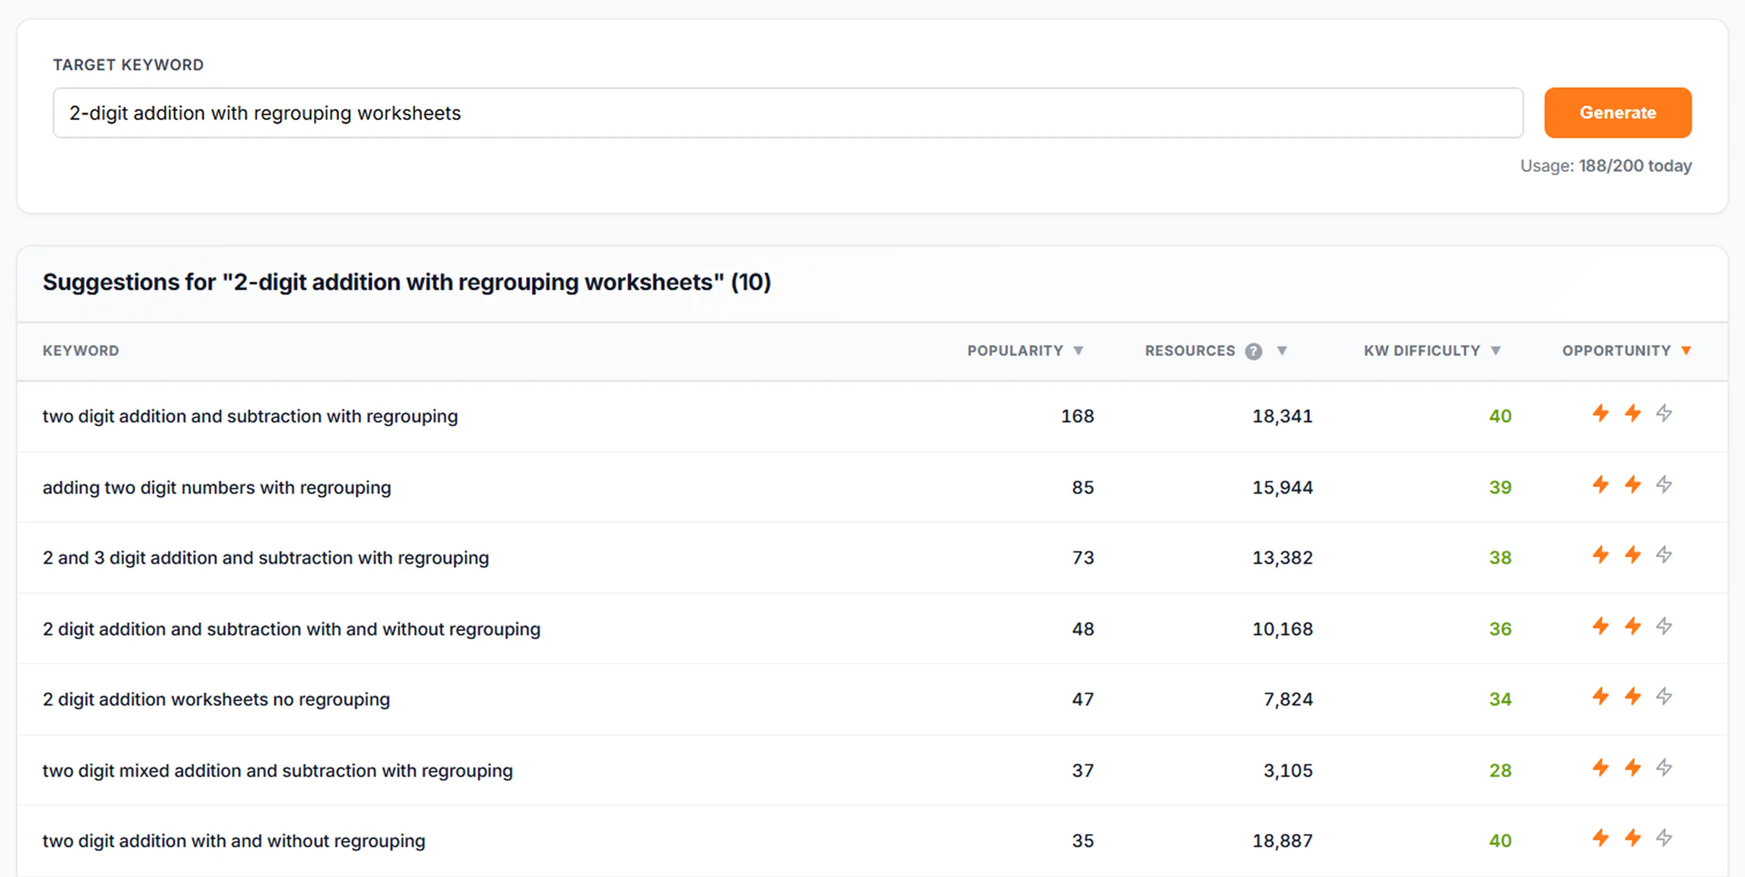Sort by Popularity using its arrow
This screenshot has height=877, width=1745.
pyautogui.click(x=1079, y=350)
